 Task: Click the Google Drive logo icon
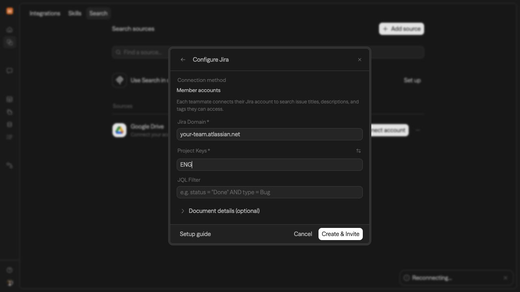point(119,130)
